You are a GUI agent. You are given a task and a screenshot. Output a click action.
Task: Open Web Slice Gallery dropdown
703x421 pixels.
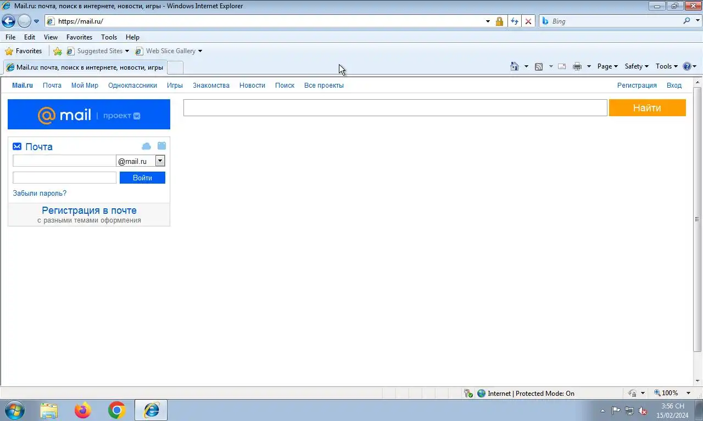[x=169, y=51]
